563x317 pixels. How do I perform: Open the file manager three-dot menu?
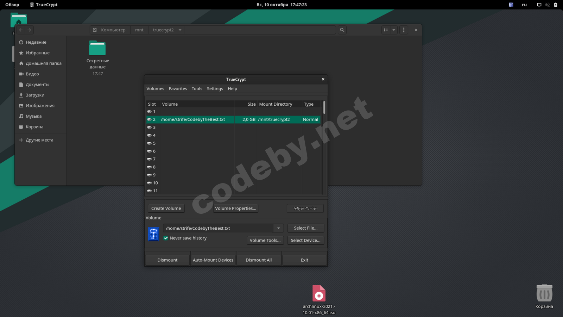pos(404,30)
